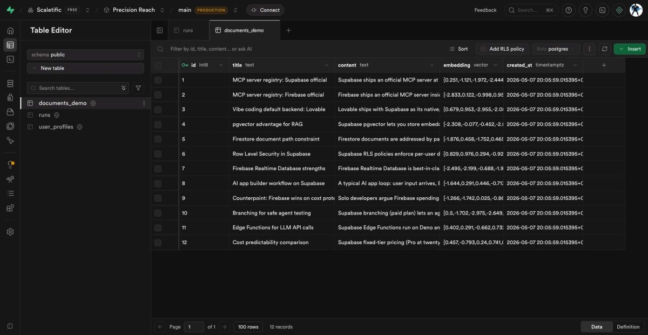Open a new tab with plus
The height and width of the screenshot is (335, 648).
pos(288,30)
